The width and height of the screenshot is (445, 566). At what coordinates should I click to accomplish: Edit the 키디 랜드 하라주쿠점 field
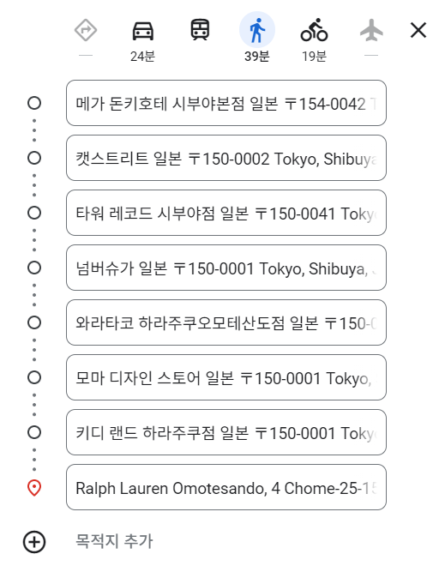point(226,432)
